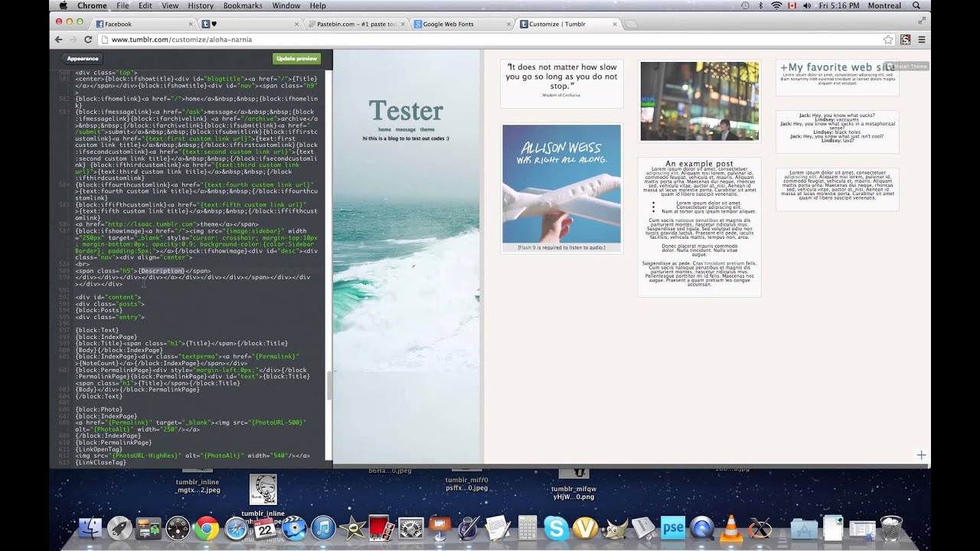Open the View menu

click(170, 5)
